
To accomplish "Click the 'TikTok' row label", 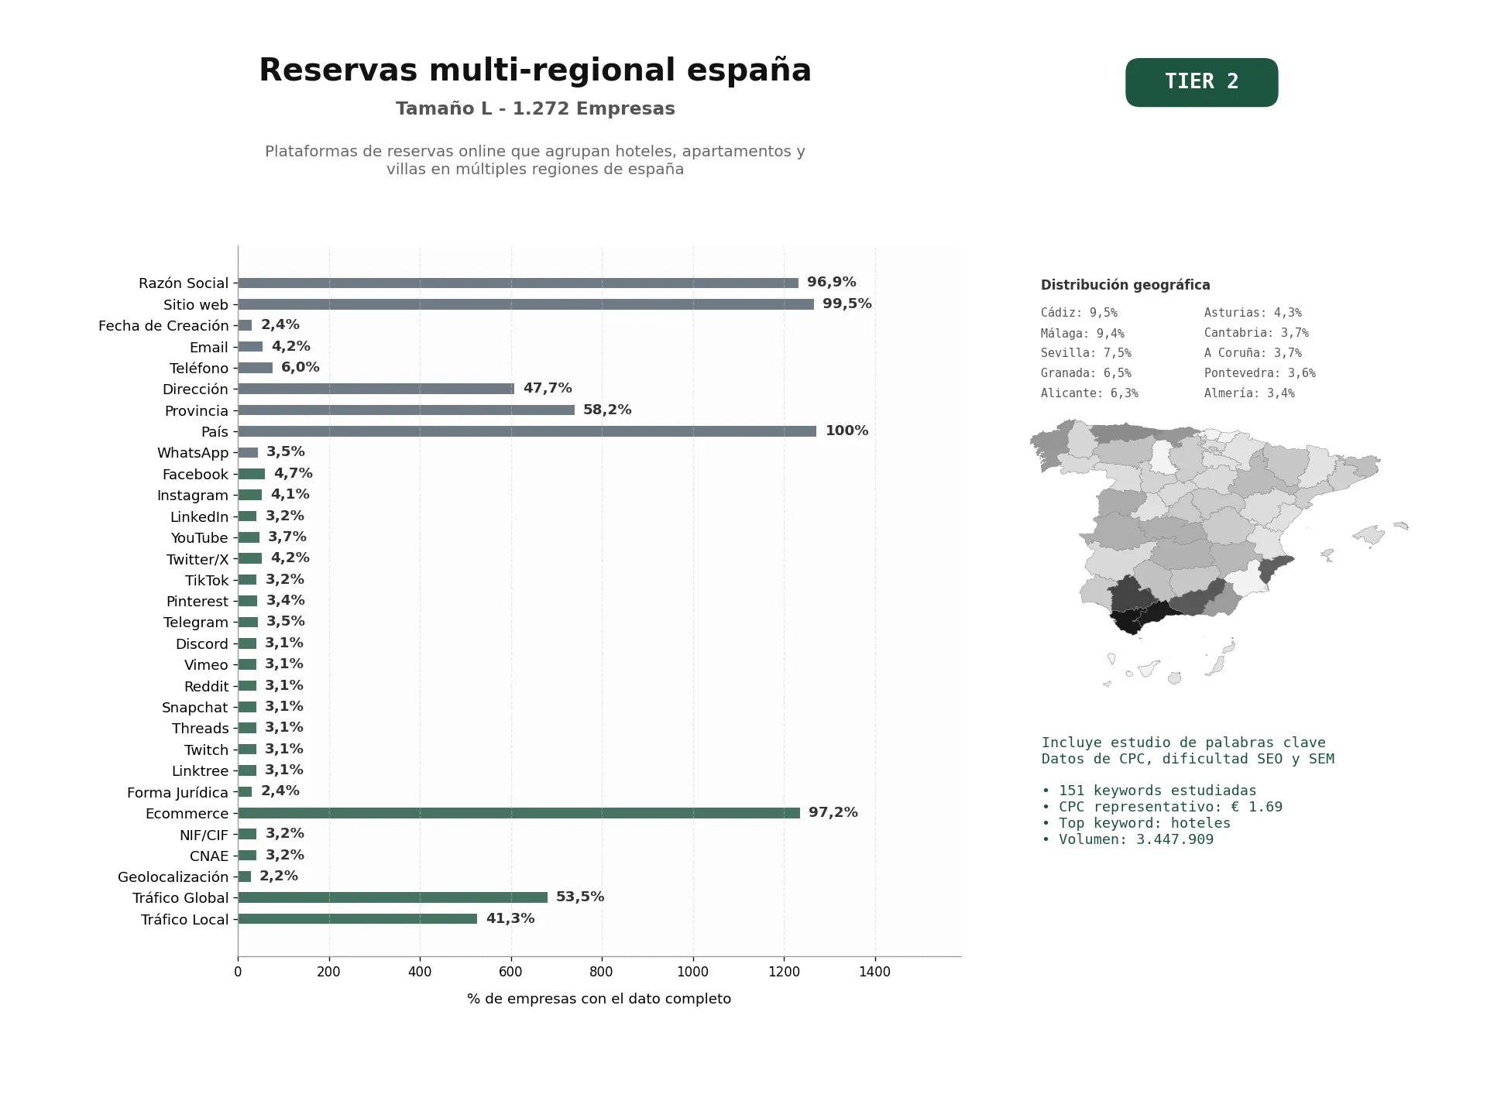I will (x=207, y=580).
